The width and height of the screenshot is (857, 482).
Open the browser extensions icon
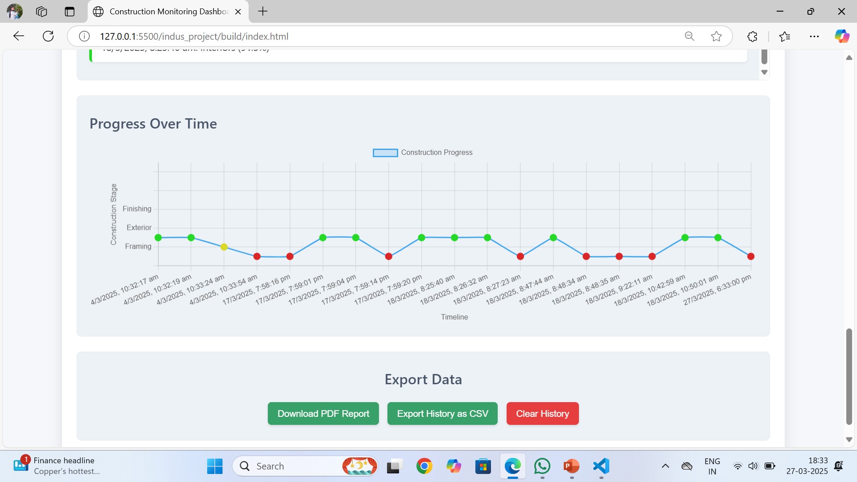tap(752, 36)
